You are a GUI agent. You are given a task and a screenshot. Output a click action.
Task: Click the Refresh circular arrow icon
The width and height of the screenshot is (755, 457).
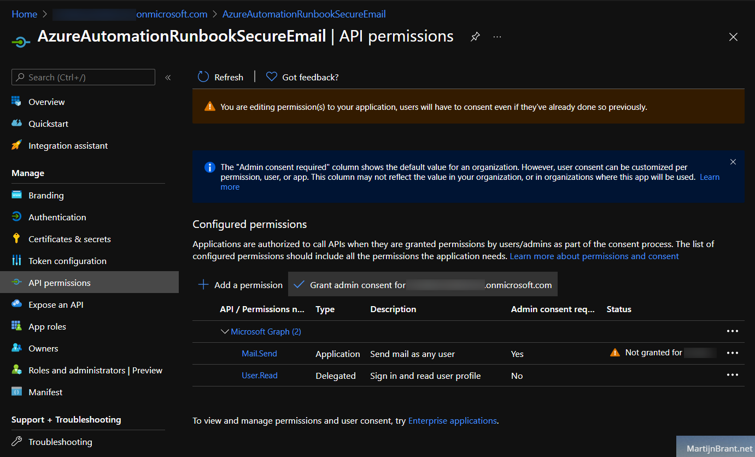pyautogui.click(x=203, y=77)
